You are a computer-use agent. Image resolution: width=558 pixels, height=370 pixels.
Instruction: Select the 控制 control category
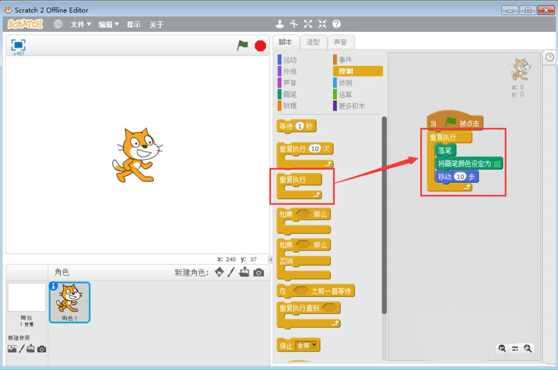358,71
